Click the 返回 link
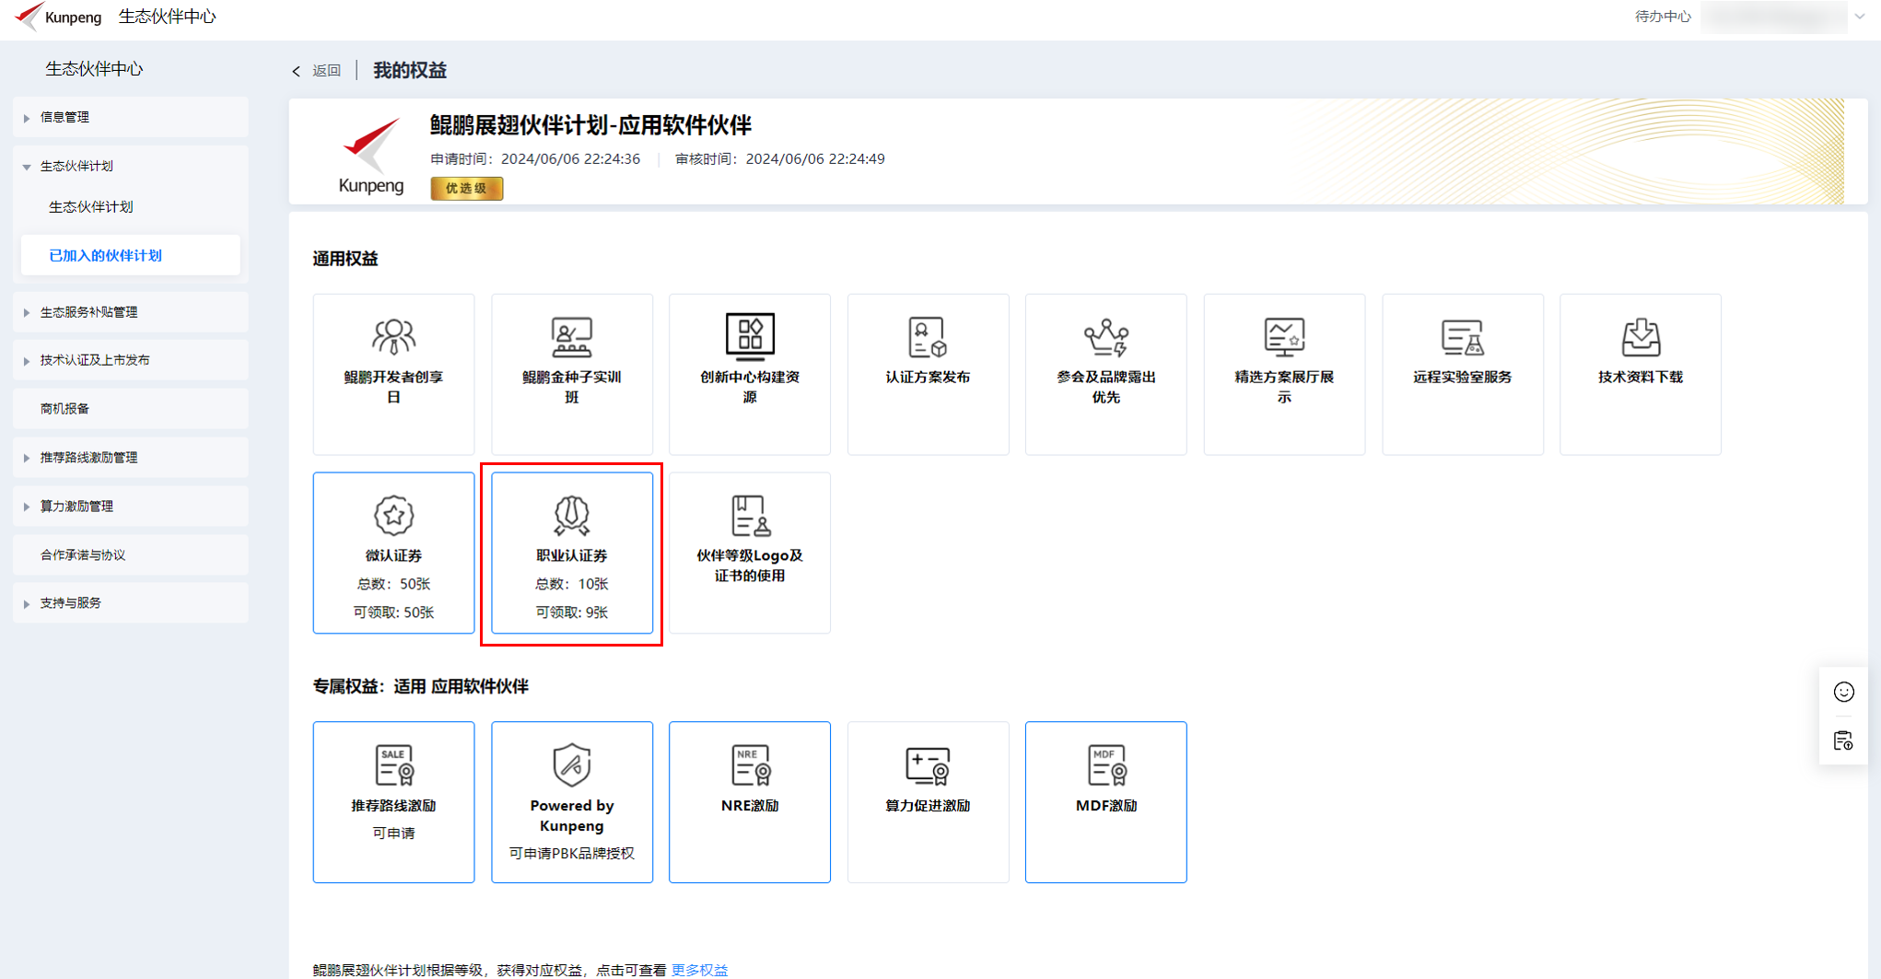The height and width of the screenshot is (979, 1881). point(326,71)
